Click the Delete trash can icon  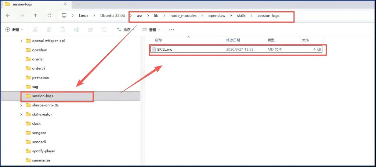coord(104,29)
